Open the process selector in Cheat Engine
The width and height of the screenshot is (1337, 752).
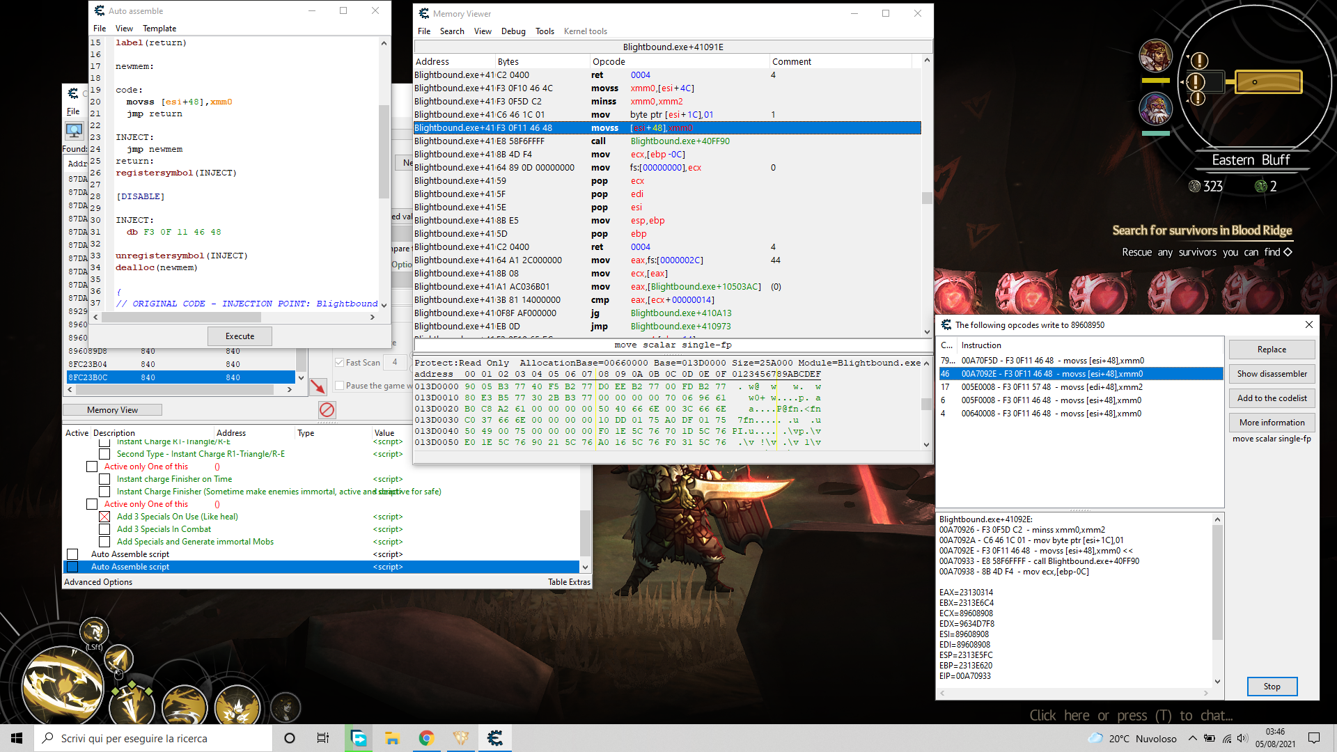click(x=74, y=130)
